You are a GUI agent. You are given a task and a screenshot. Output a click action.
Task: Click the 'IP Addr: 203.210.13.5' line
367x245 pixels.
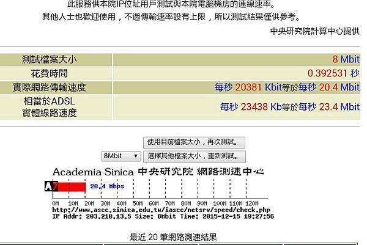click(x=163, y=216)
